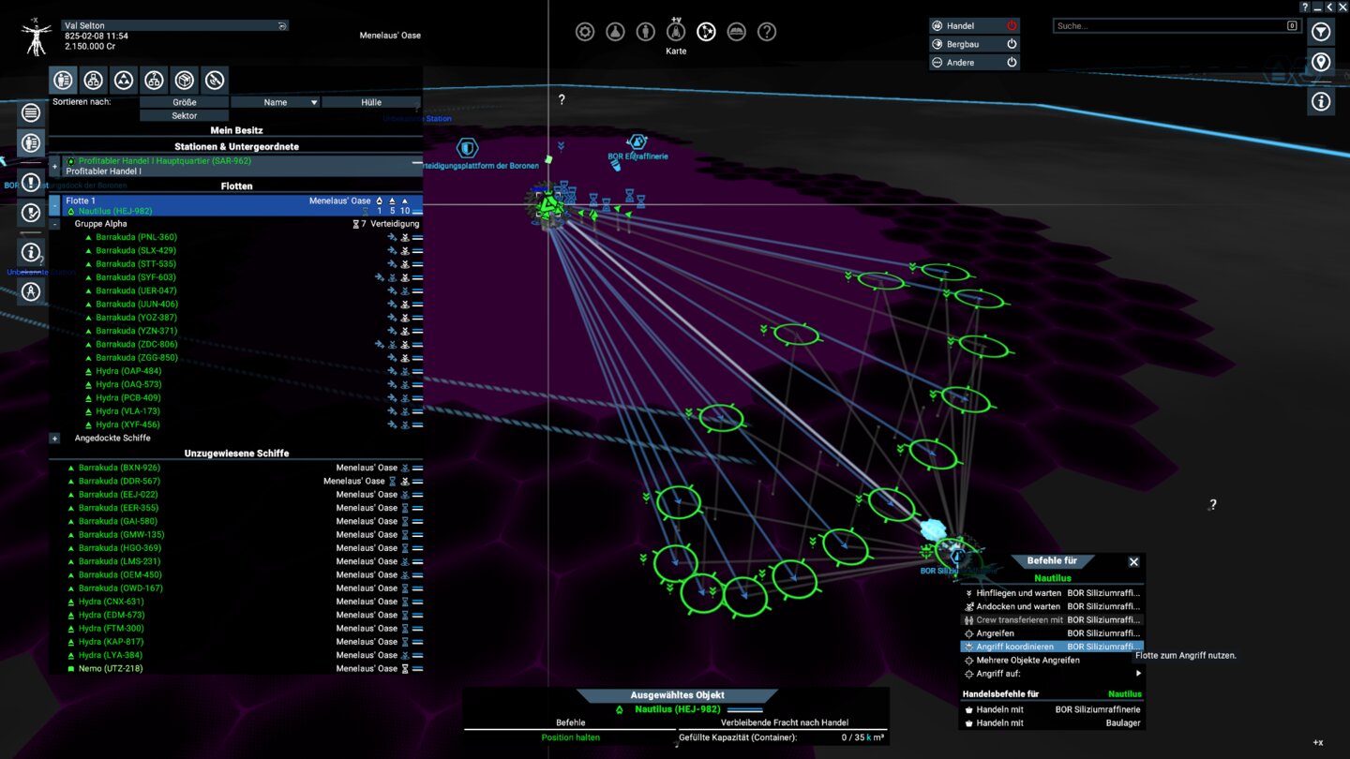This screenshot has width=1350, height=759.
Task: Open the player person menu icon
Action: [646, 32]
